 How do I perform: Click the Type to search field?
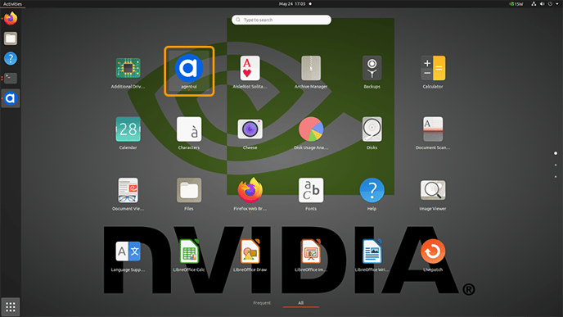coord(281,20)
